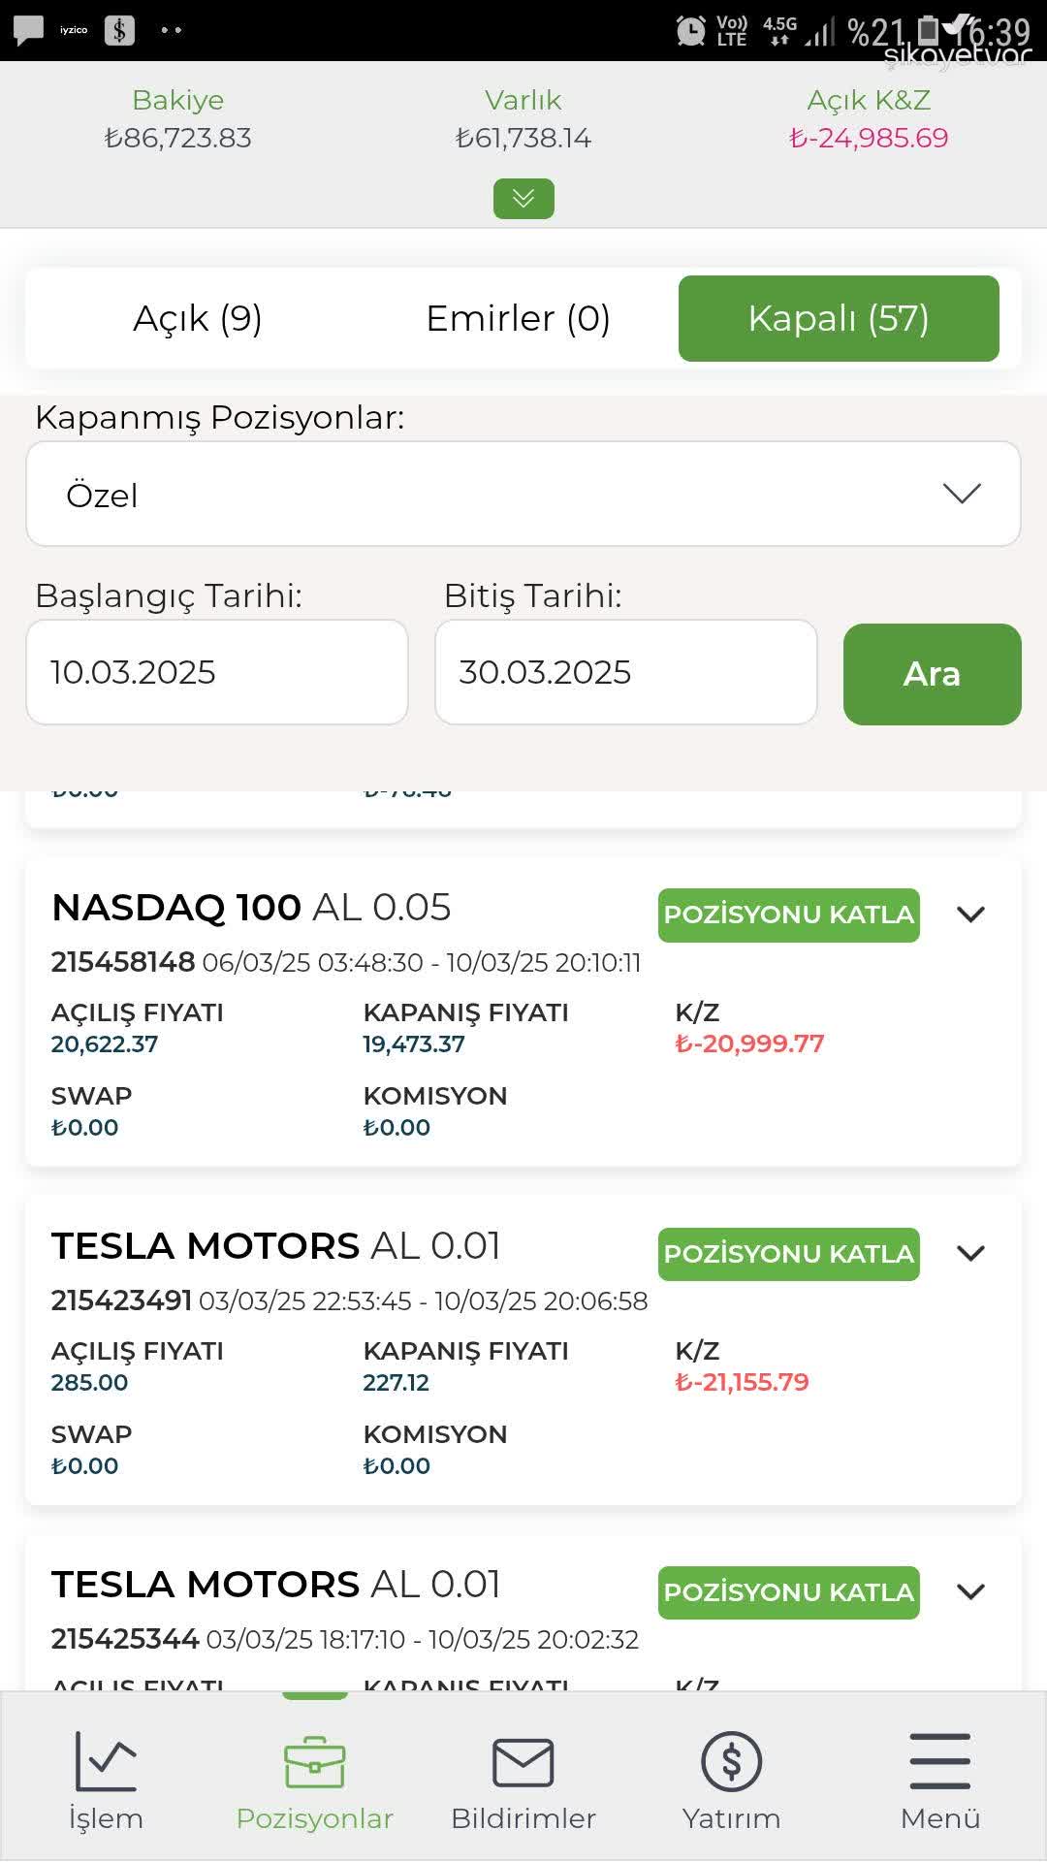Image resolution: width=1047 pixels, height=1862 pixels.
Task: Open Bildirimler envelope icon
Action: coord(523,1762)
